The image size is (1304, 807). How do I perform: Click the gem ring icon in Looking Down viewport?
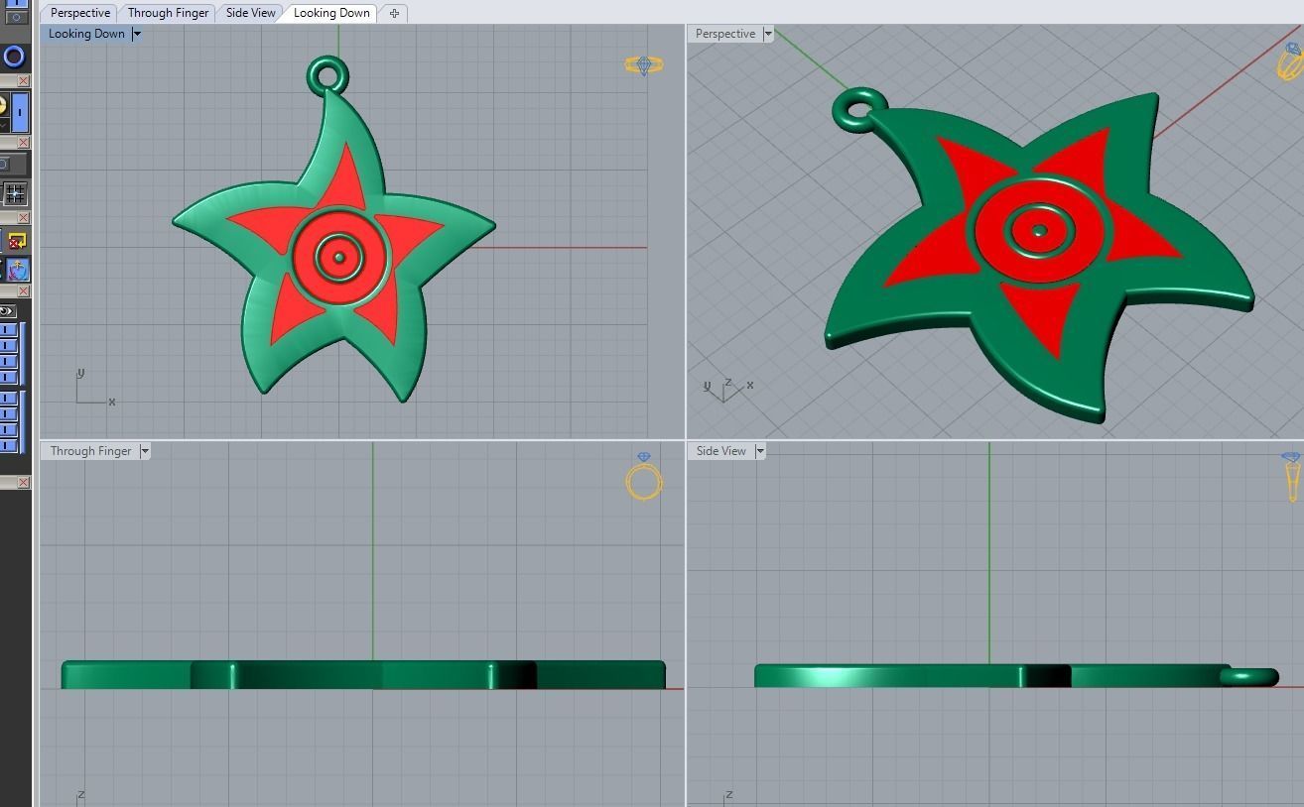(644, 65)
